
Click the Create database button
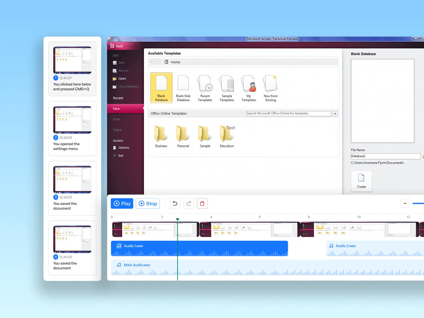point(361,181)
